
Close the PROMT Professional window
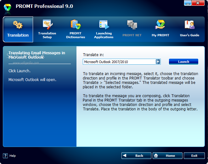point(198,3)
